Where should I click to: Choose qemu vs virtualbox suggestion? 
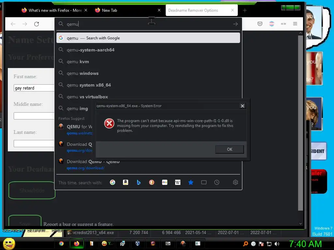[148, 96]
